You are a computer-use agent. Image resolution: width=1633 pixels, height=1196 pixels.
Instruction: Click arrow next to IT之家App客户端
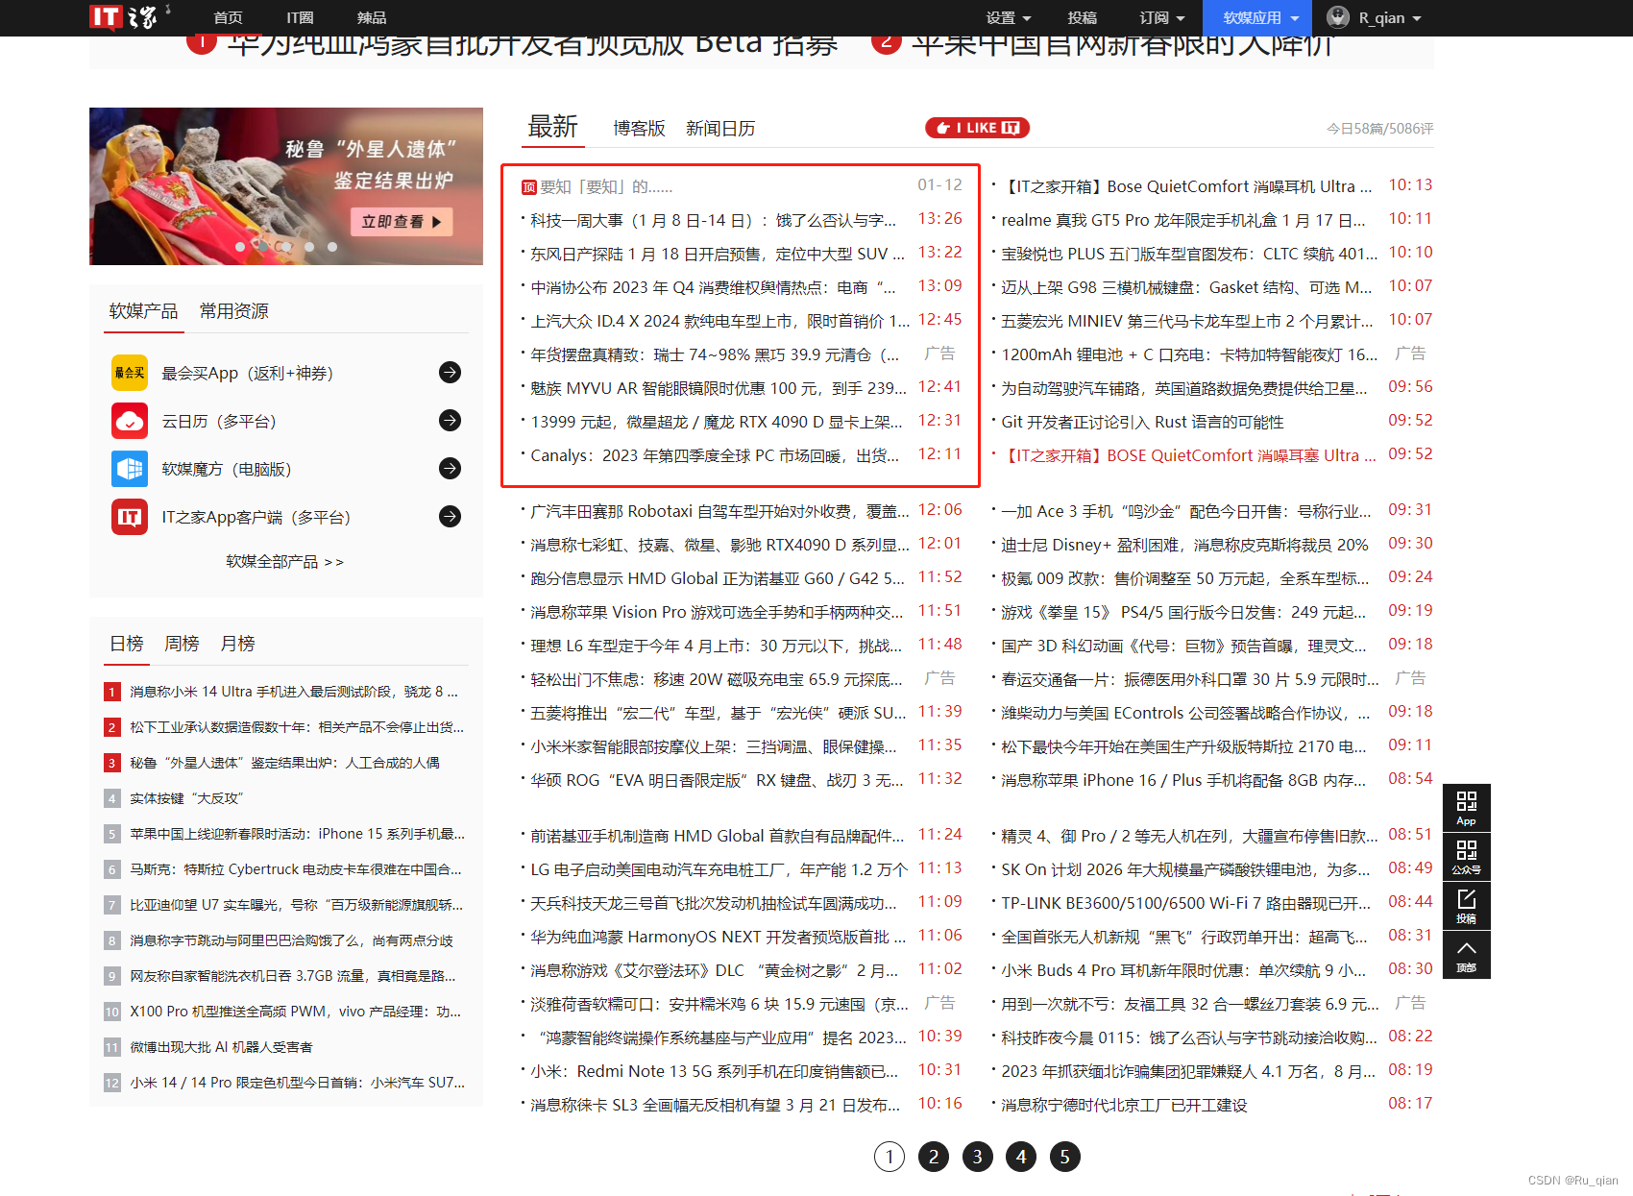pyautogui.click(x=450, y=517)
